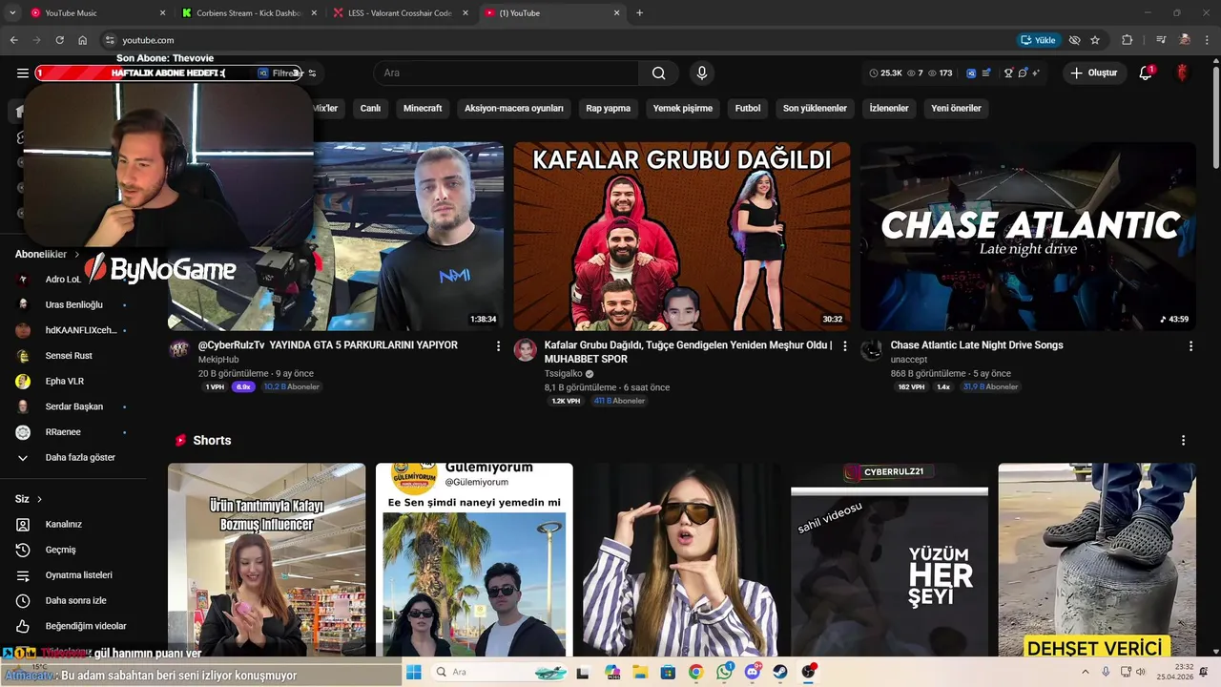Open Chase Atlantic Late night drive thumbnail
This screenshot has width=1221, height=687.
tap(1028, 237)
